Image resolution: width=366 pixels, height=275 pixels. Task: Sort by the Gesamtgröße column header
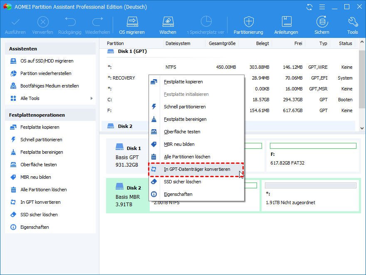click(x=222, y=43)
